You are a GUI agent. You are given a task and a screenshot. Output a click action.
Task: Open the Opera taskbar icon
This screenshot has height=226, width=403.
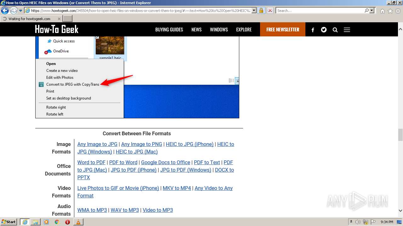[67, 222]
